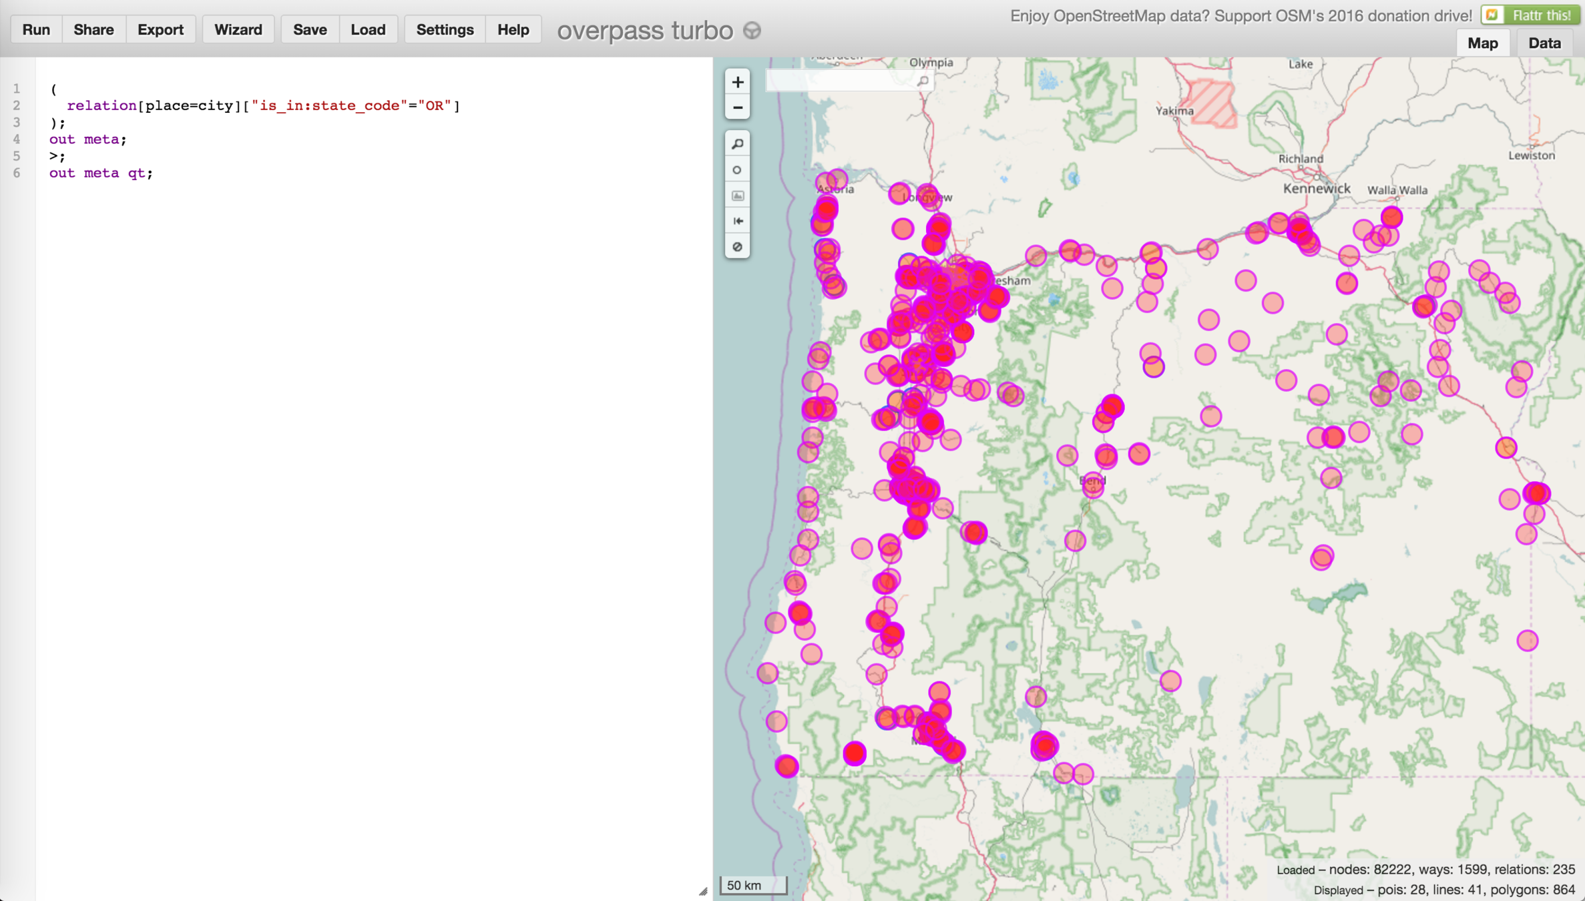Viewport: 1585px width, 901px height.
Task: Click the map search magnifier icon
Action: click(923, 81)
